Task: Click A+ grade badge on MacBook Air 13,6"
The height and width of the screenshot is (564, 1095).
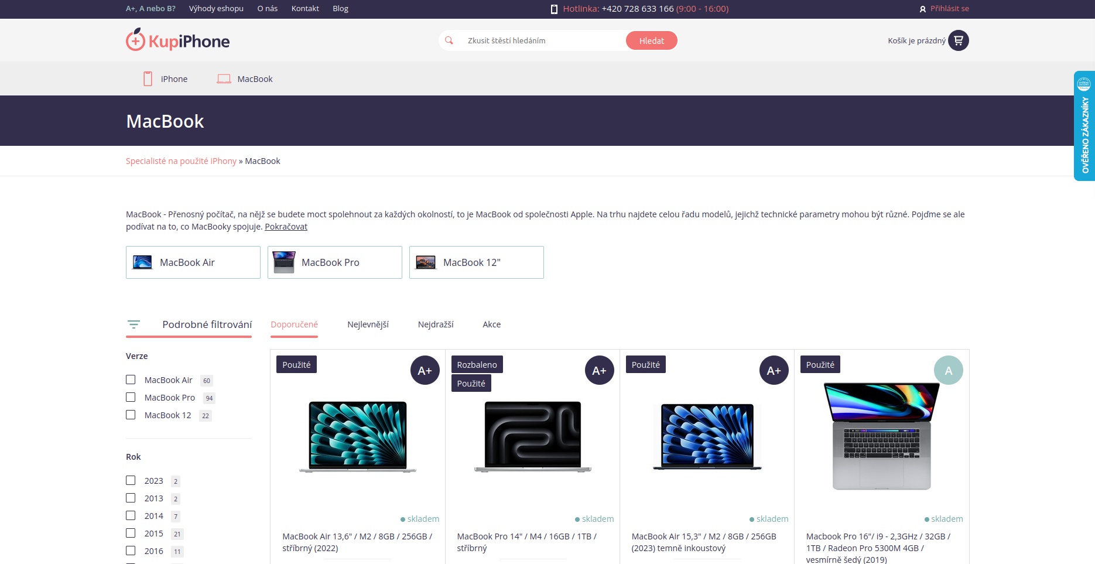Action: point(425,370)
